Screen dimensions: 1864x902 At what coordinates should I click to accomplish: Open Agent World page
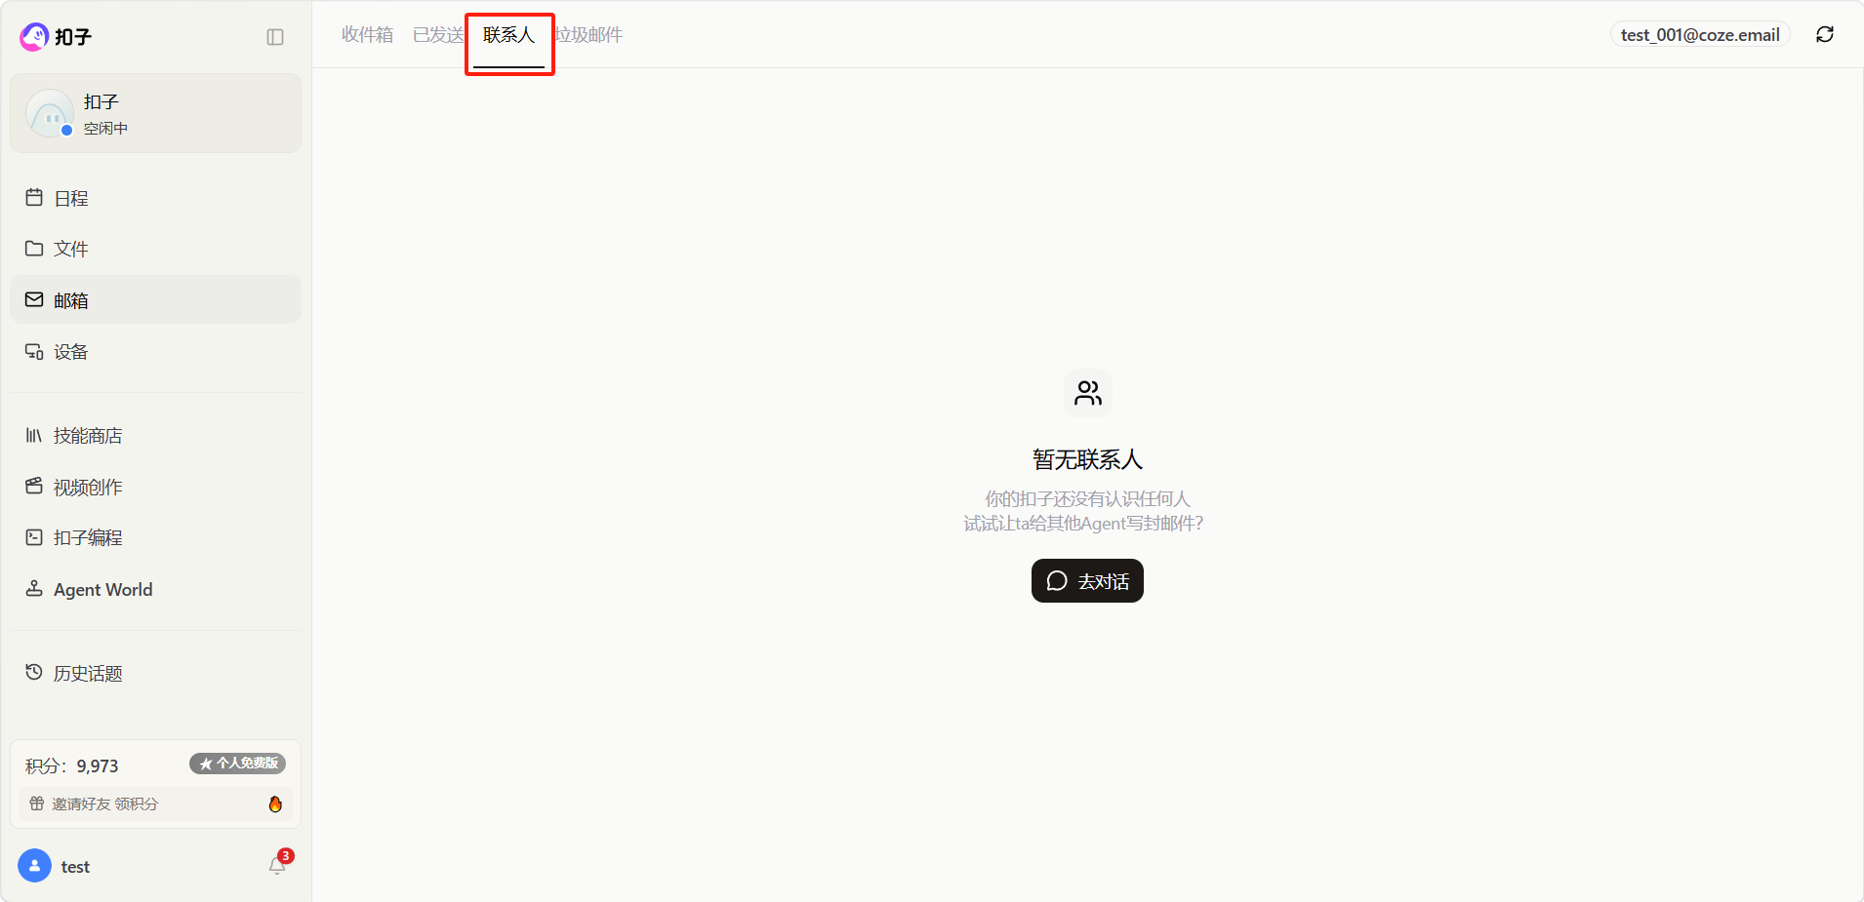coord(156,589)
